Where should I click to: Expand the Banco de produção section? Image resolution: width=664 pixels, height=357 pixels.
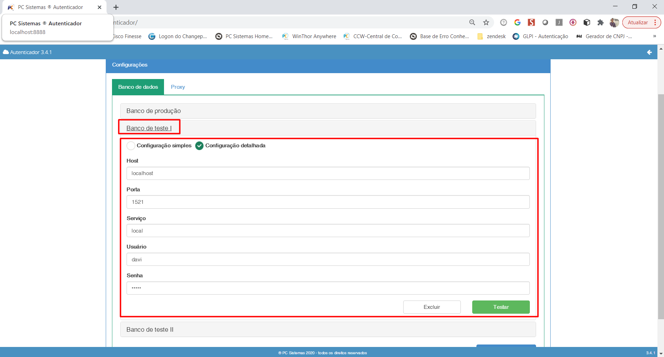328,111
